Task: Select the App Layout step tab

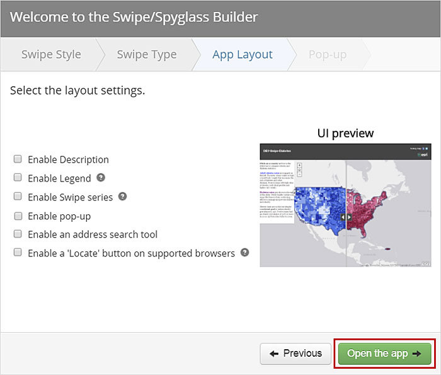Action: [243, 54]
